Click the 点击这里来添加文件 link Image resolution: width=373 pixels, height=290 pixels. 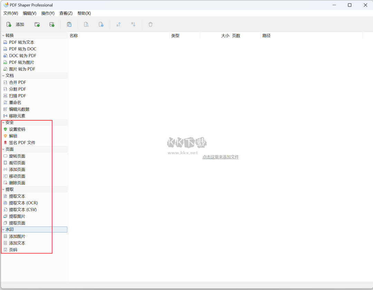[x=221, y=157]
